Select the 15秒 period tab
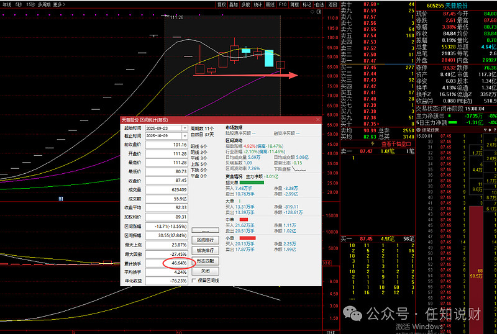The image size is (497, 334). coord(30,4)
